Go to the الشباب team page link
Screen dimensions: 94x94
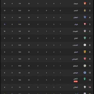[x=75, y=45]
